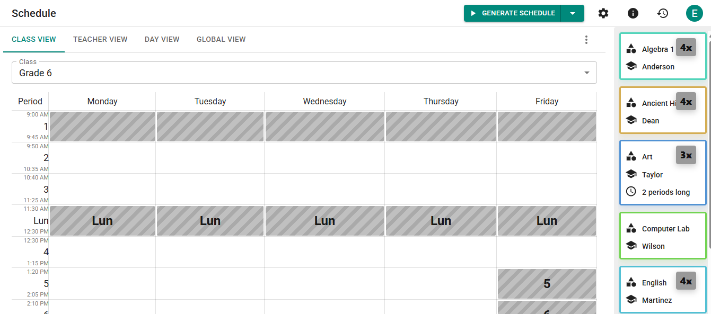Click the teacher icon next to Wilson
Image resolution: width=711 pixels, height=314 pixels.
631,246
